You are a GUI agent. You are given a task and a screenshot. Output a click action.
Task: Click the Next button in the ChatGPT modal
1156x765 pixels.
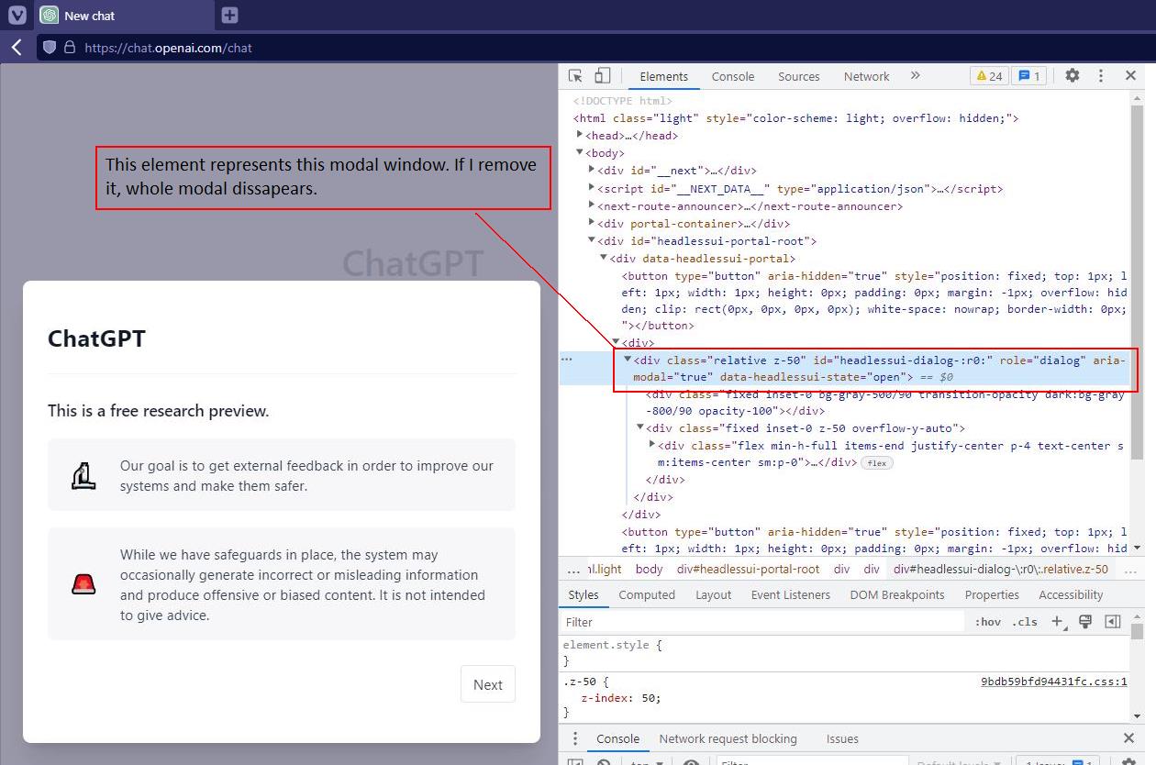point(488,684)
